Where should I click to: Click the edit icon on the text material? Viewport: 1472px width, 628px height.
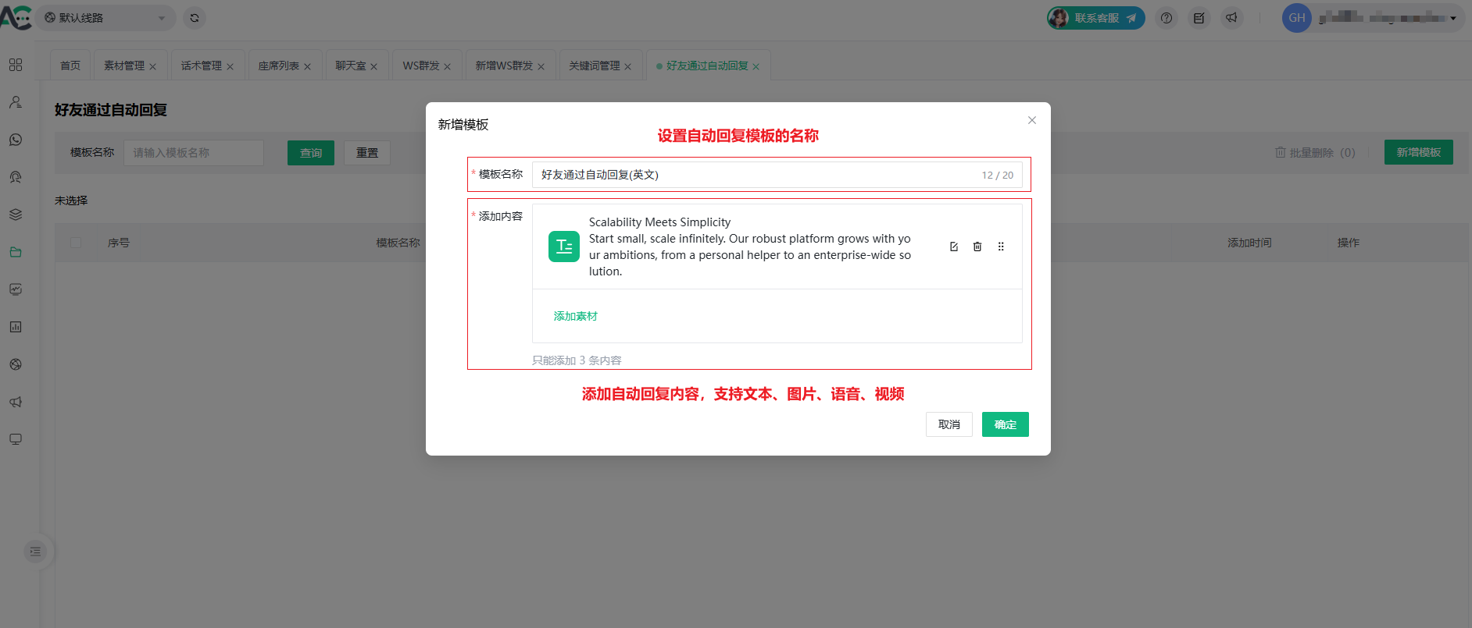[x=953, y=247]
